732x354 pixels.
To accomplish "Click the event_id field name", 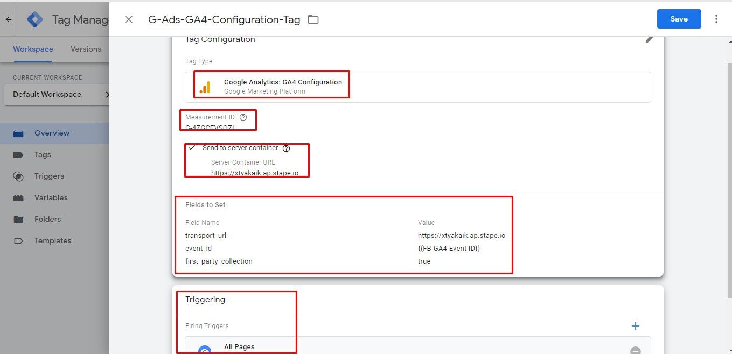I will pyautogui.click(x=198, y=248).
